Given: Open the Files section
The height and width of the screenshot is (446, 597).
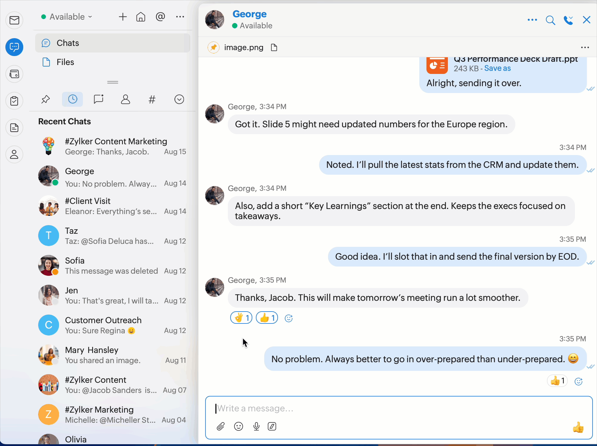Looking at the screenshot, I should 65,62.
